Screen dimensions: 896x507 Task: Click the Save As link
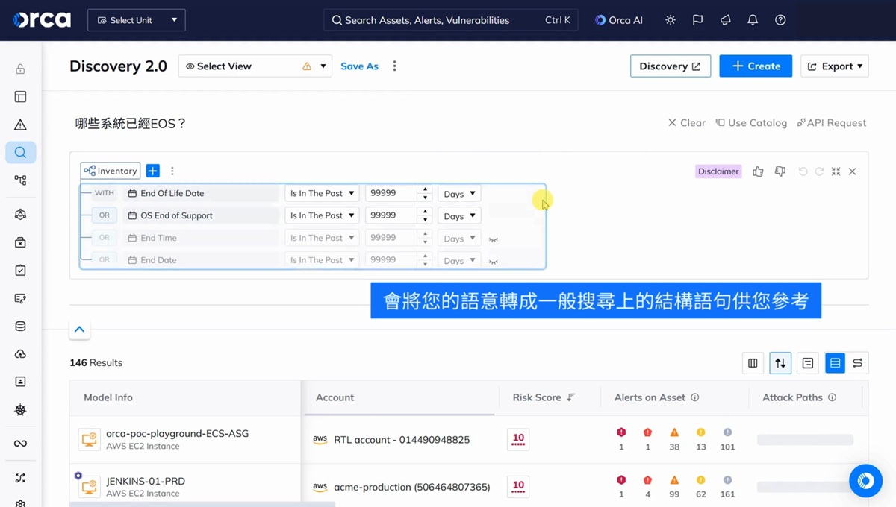tap(359, 66)
